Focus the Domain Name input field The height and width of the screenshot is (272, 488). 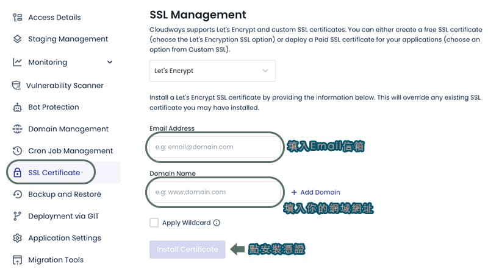coord(215,192)
